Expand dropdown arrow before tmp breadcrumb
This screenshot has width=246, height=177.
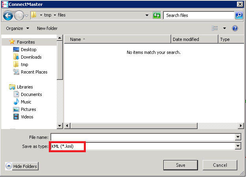click(41, 15)
